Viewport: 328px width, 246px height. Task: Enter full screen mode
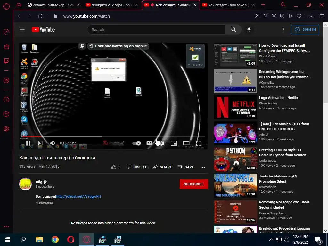pos(199,143)
